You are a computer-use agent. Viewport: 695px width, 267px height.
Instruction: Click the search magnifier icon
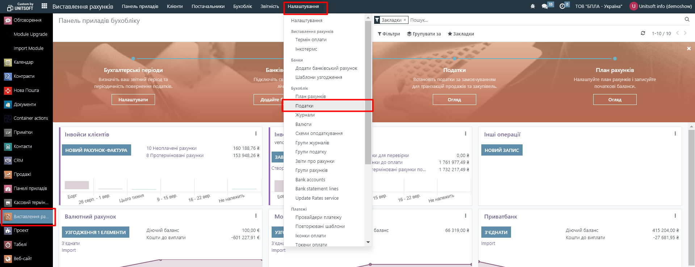687,20
